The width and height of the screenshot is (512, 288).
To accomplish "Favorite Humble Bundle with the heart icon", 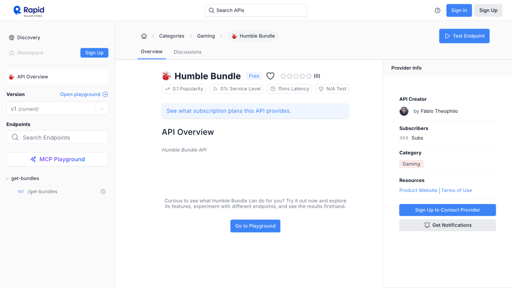I will 270,76.
